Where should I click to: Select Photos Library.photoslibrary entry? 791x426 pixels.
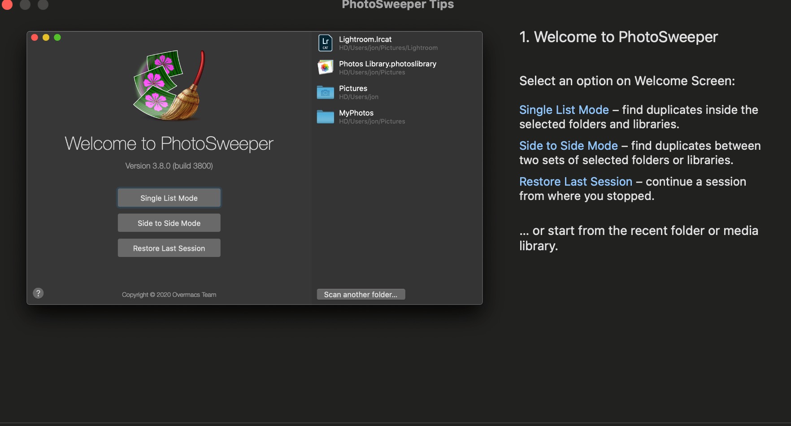click(387, 64)
